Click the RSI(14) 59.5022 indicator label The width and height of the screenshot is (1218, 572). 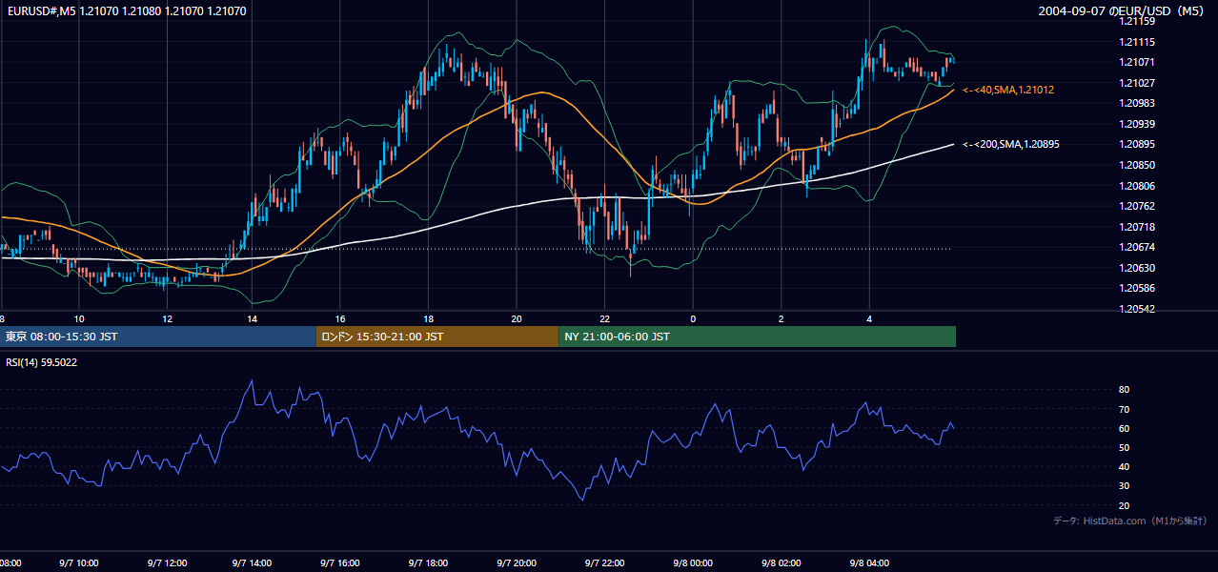[x=42, y=362]
